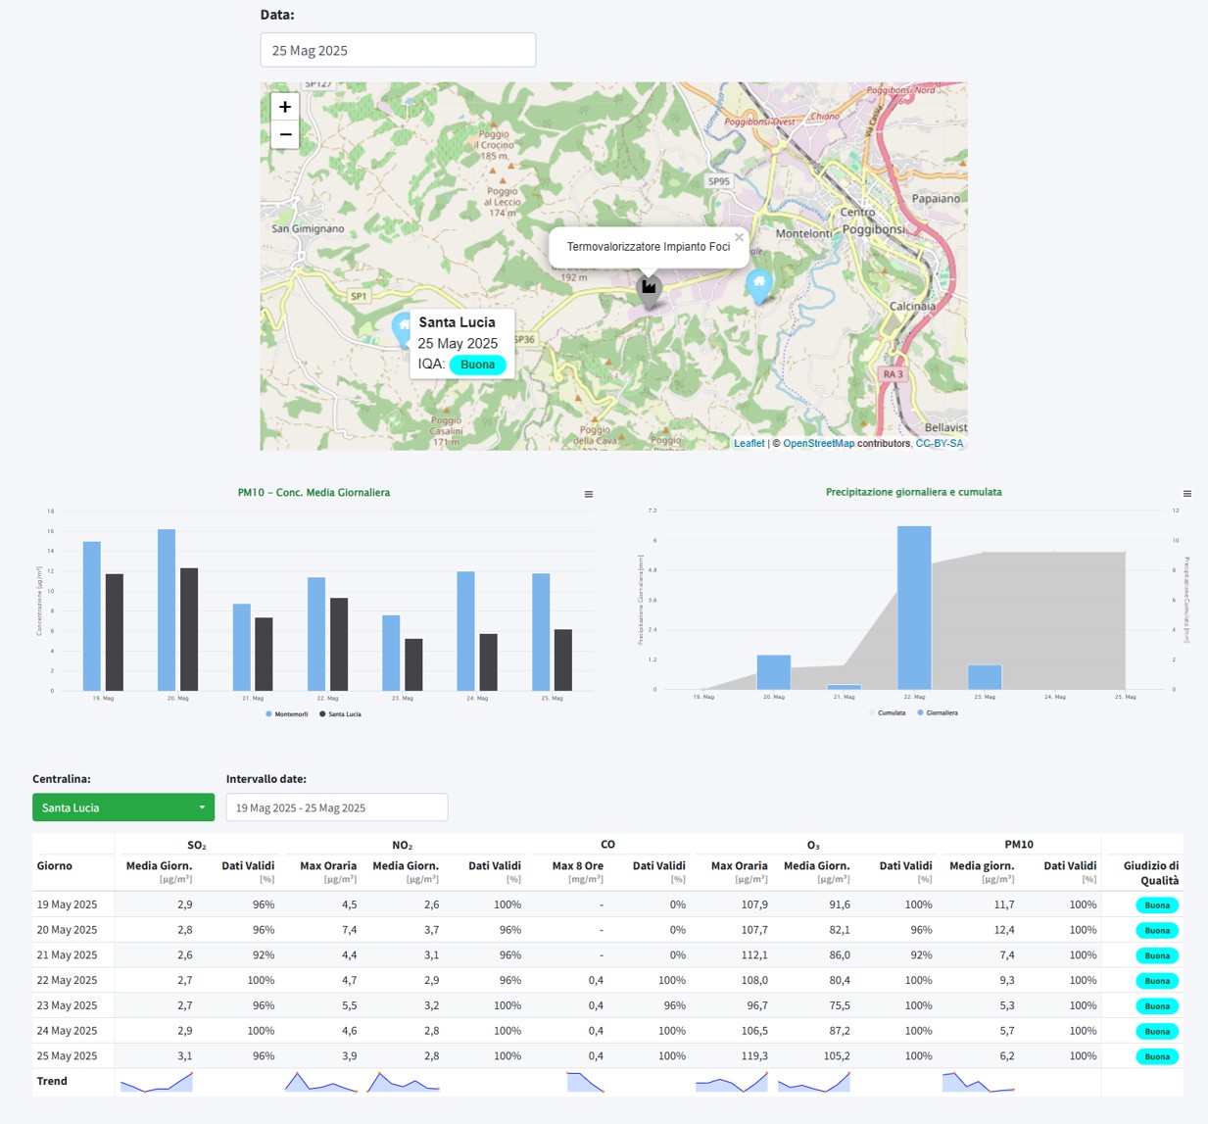Toggle Santa Lucia series in PM10 legend
This screenshot has height=1124, width=1208.
click(340, 714)
